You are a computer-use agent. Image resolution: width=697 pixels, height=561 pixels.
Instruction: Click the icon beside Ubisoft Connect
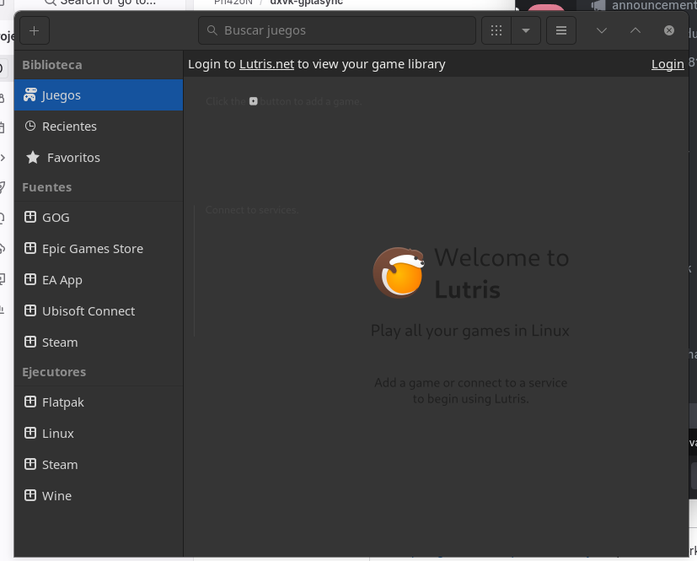pyautogui.click(x=30, y=310)
